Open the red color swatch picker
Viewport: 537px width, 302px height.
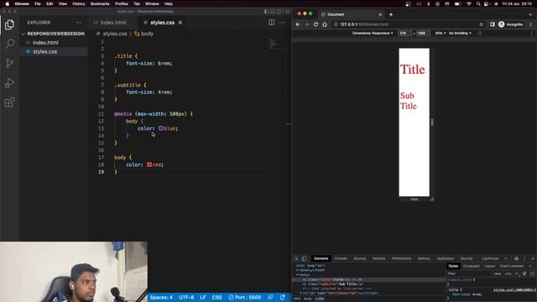click(x=149, y=164)
